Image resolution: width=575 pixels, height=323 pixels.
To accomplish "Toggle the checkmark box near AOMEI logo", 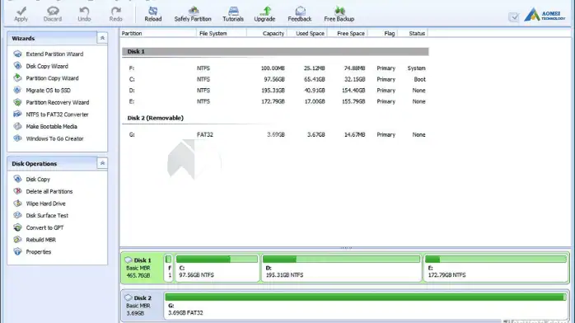I will point(514,16).
